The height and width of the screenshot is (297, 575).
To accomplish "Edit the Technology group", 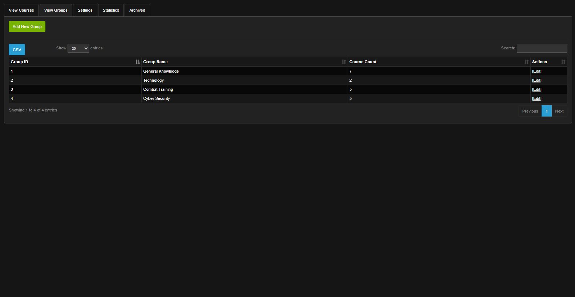I will (536, 80).
